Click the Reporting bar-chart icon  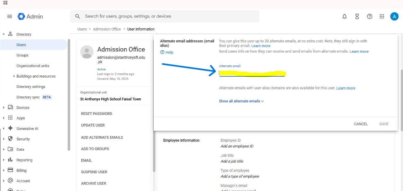10,160
